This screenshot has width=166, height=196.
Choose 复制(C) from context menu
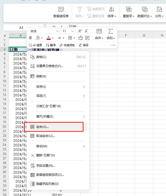click(x=58, y=57)
